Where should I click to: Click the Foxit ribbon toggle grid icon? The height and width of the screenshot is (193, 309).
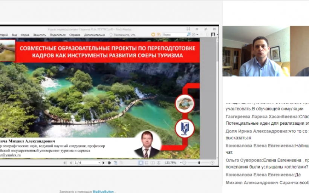point(188,29)
